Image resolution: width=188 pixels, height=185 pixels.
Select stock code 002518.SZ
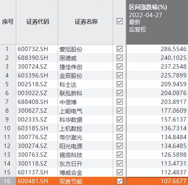32,84
